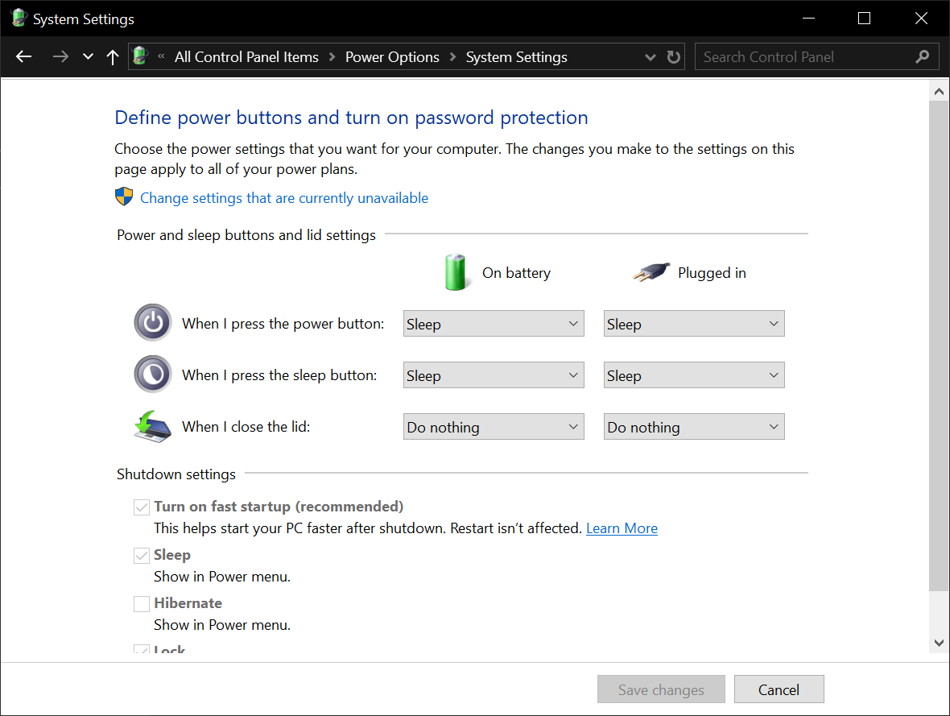Screen dimensions: 950x716
Task: Click the power plug icon
Action: (651, 272)
